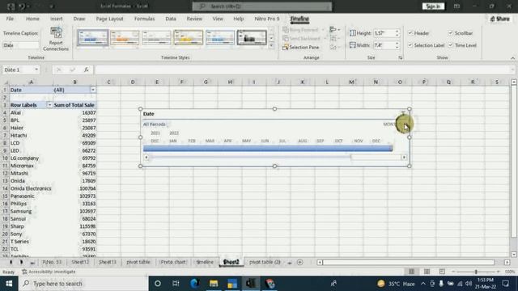Switch to the Data tab
The width and height of the screenshot is (518, 291).
(171, 19)
